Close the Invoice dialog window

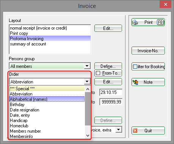[x=166, y=5]
